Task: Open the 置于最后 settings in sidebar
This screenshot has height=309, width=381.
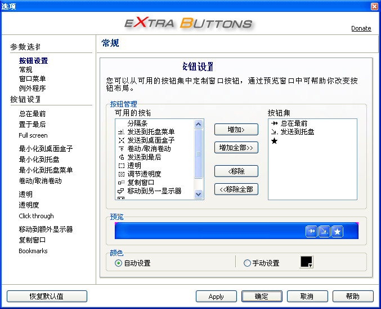Action: pyautogui.click(x=32, y=125)
